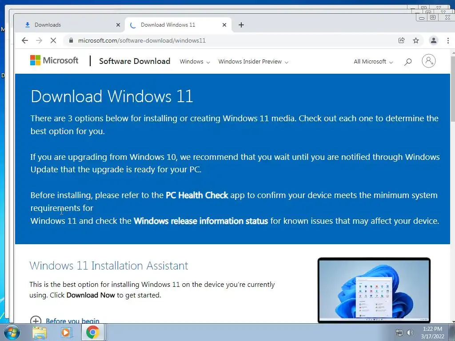Launch Windows Media Player from taskbar
The height and width of the screenshot is (341, 455).
click(x=66, y=332)
